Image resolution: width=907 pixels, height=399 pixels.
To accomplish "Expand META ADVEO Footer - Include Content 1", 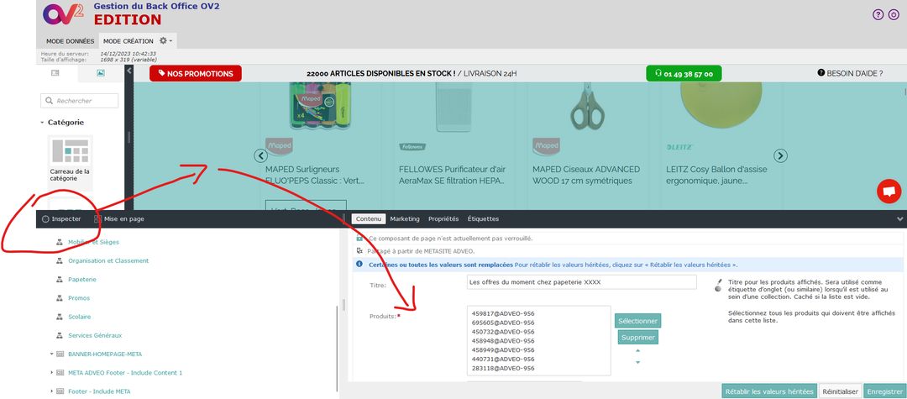I will point(51,372).
